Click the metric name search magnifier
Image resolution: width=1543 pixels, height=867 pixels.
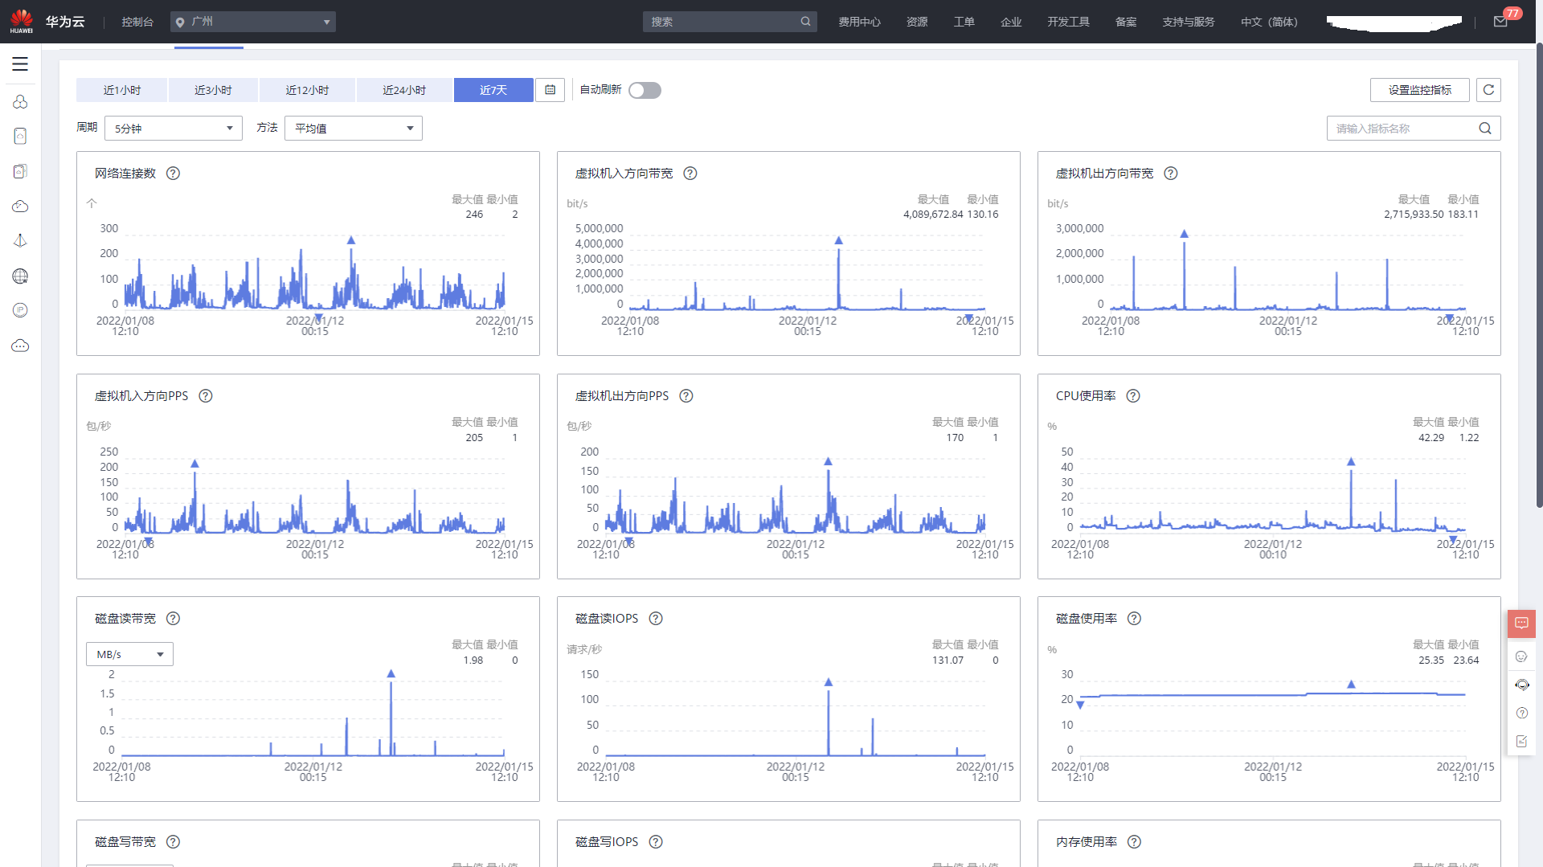click(x=1484, y=129)
